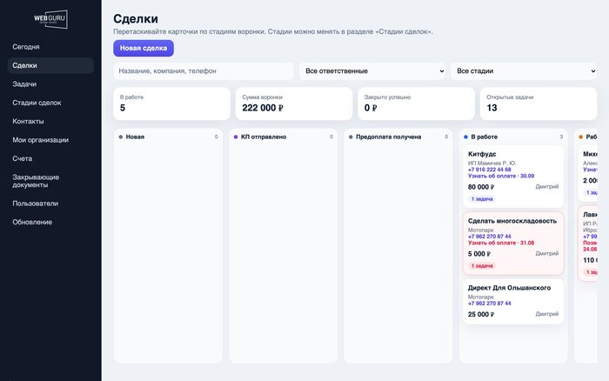Click the purple dot beside КП отправлено
The width and height of the screenshot is (609, 381).
click(236, 137)
